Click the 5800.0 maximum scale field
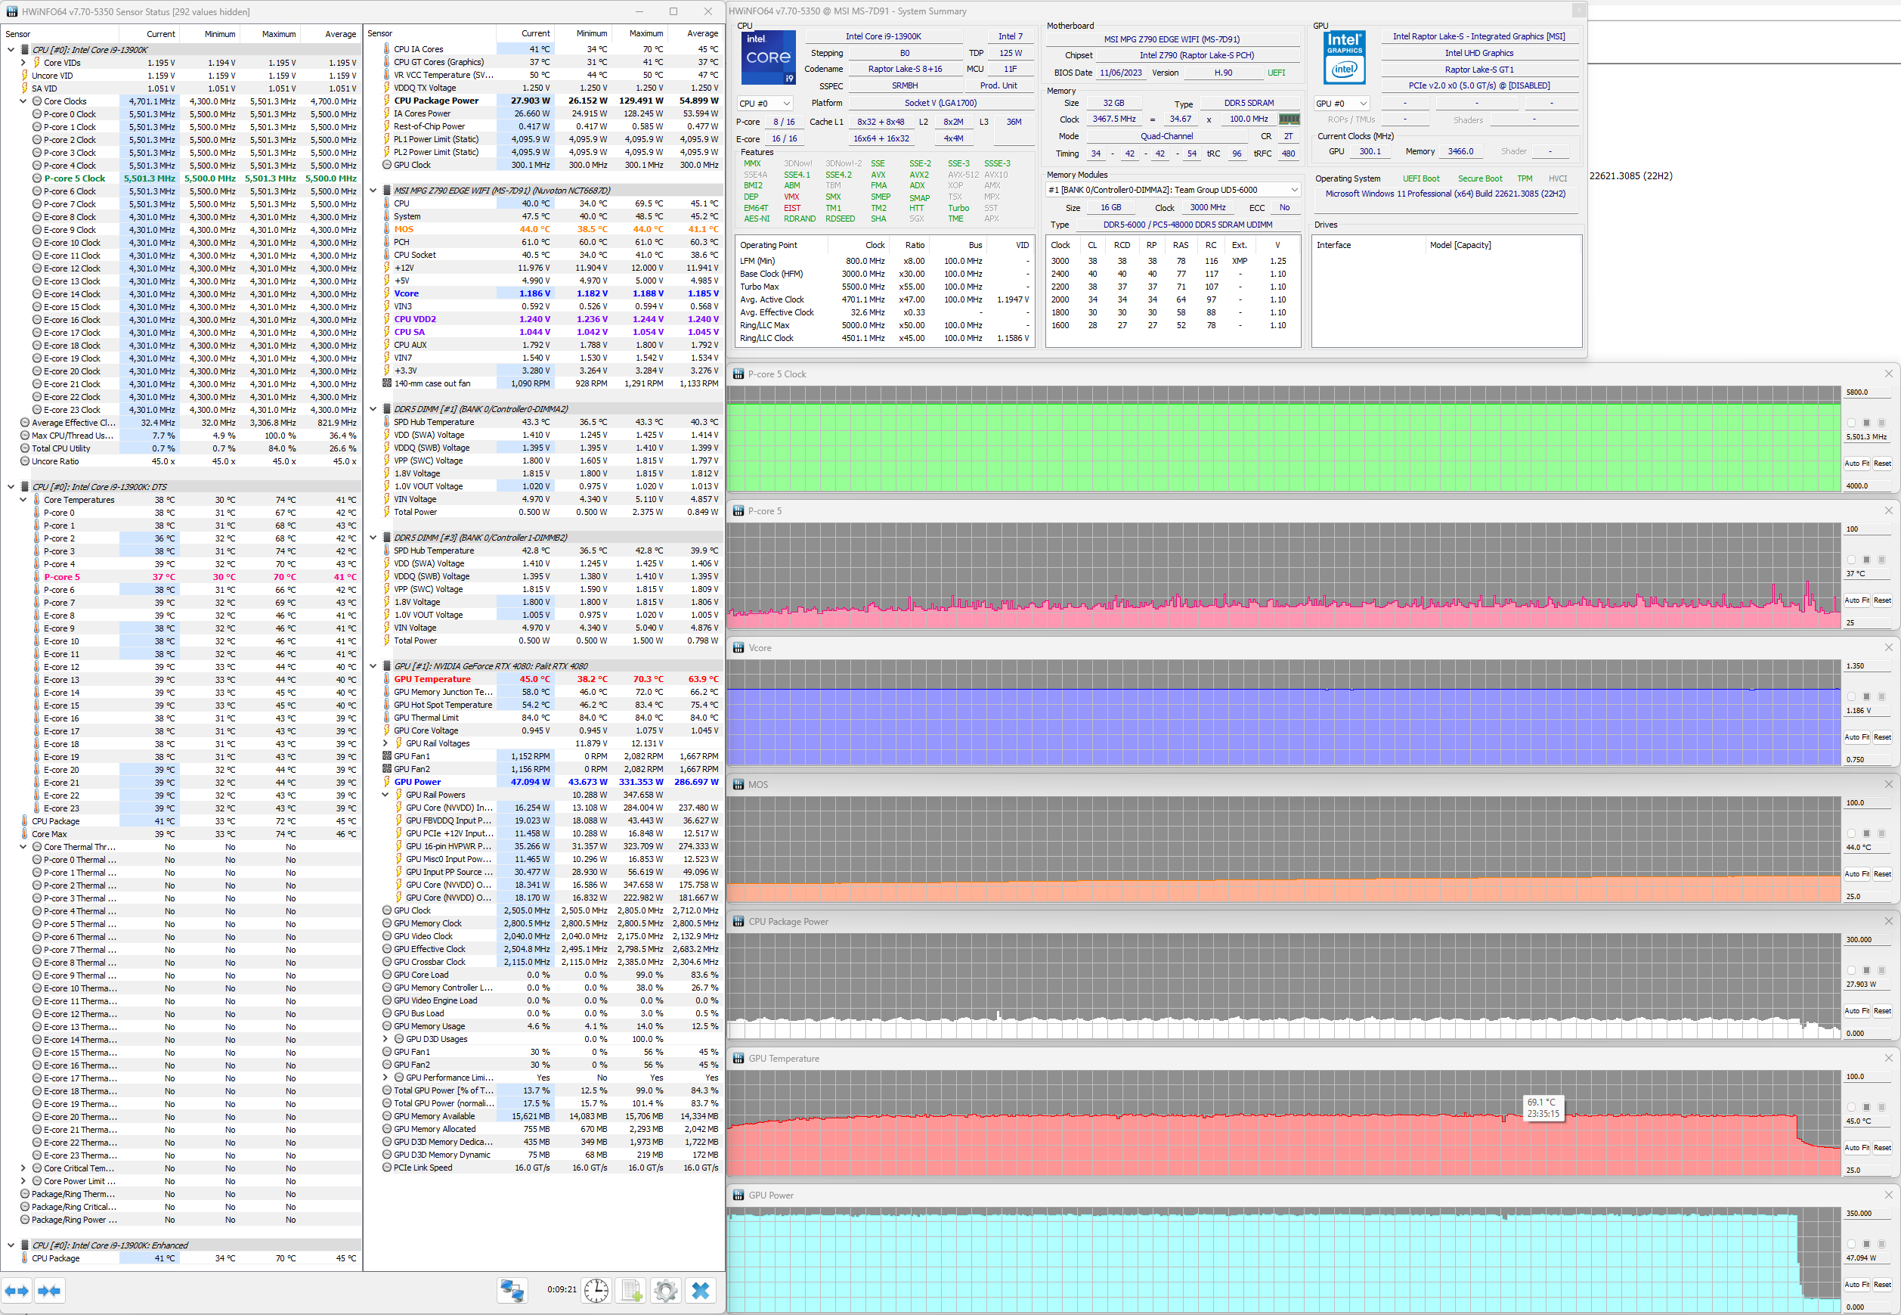This screenshot has width=1901, height=1315. pyautogui.click(x=1866, y=392)
